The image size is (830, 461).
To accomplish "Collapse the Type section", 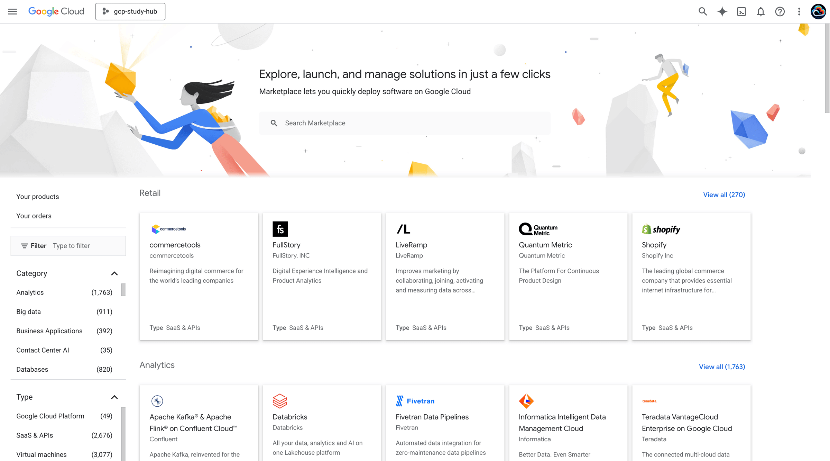I will click(x=114, y=397).
